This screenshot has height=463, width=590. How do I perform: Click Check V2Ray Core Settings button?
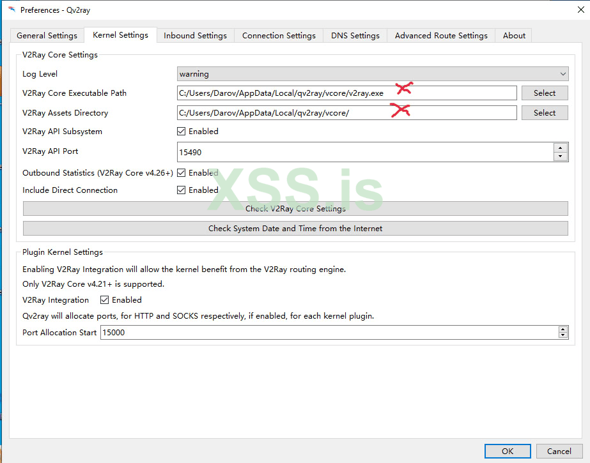pos(295,209)
